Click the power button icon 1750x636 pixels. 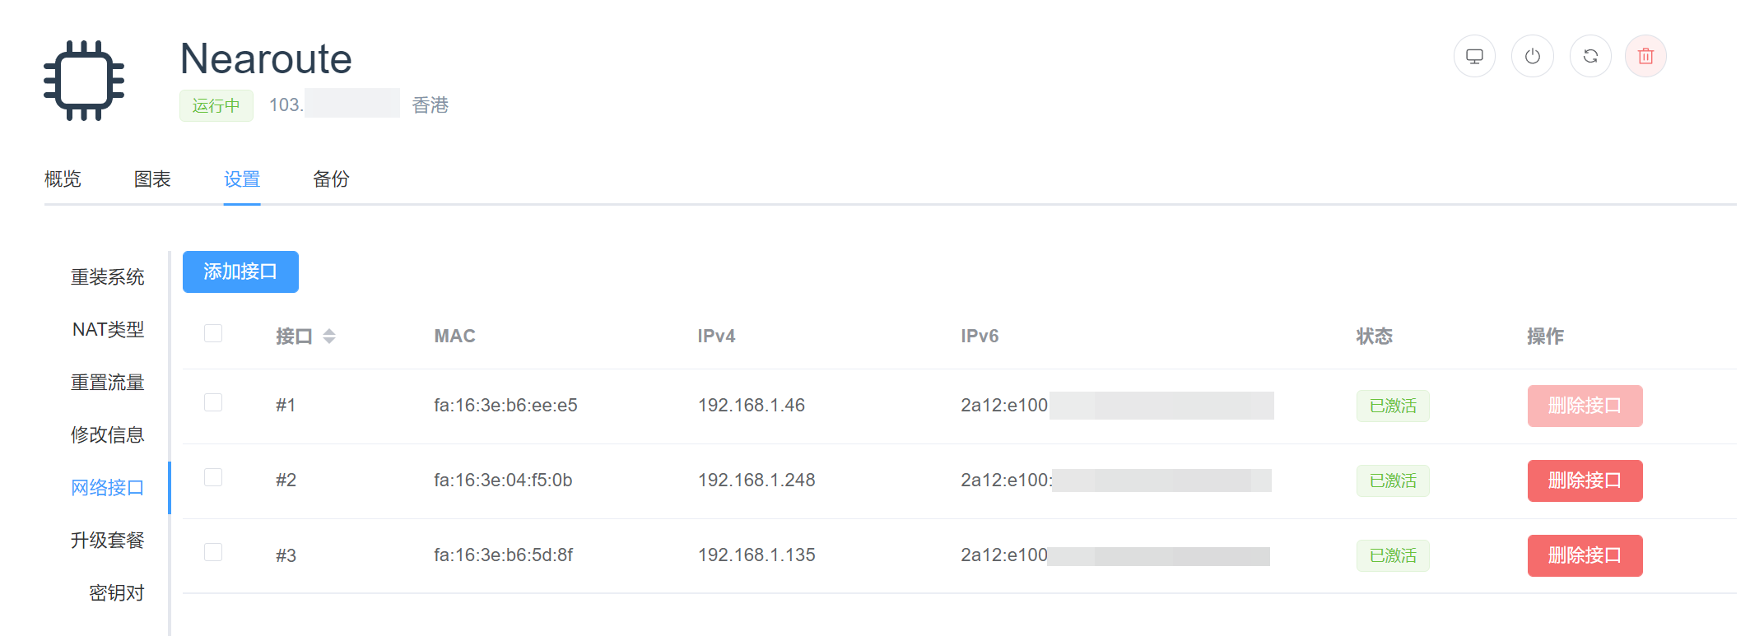point(1532,56)
